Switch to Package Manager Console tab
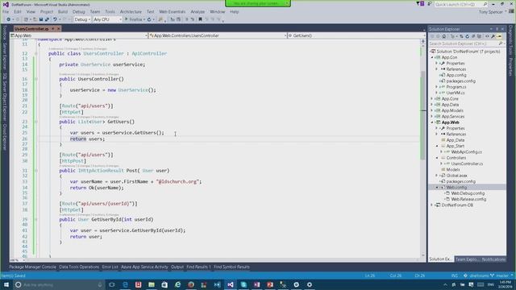 [x=32, y=267]
